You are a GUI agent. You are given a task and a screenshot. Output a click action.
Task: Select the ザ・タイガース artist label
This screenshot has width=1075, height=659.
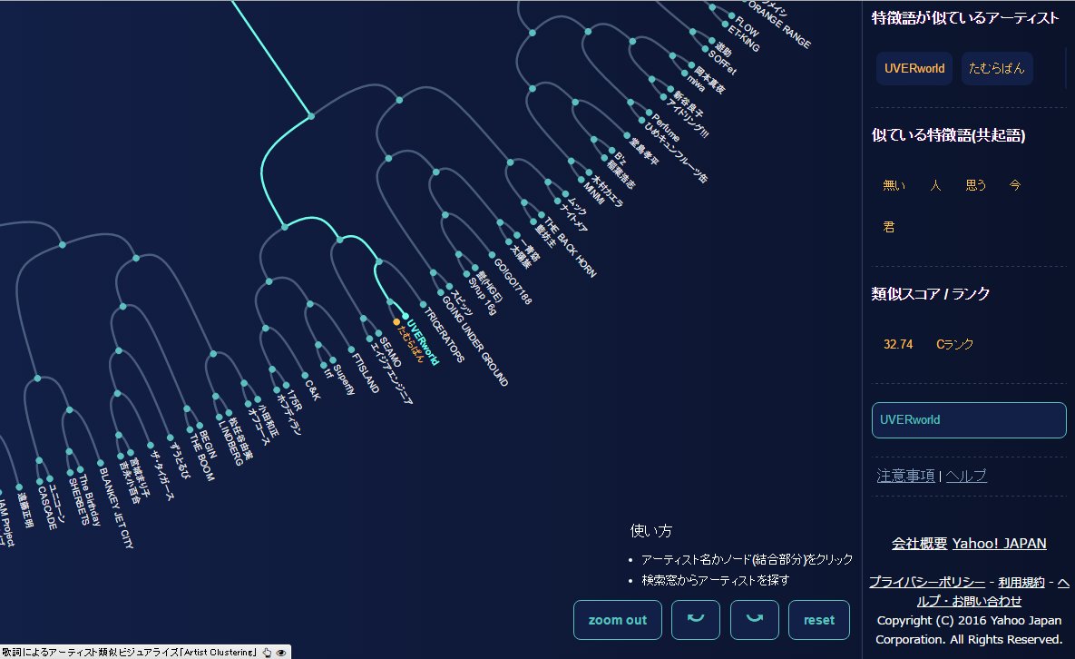(161, 475)
